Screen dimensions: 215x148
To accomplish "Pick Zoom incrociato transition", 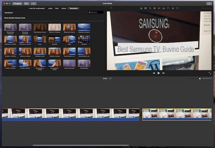I will point(69,64).
